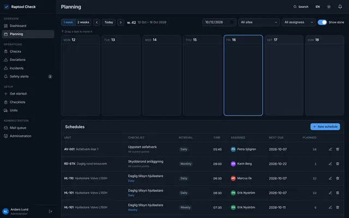
Task: Open Administration page
Action: click(28, 136)
